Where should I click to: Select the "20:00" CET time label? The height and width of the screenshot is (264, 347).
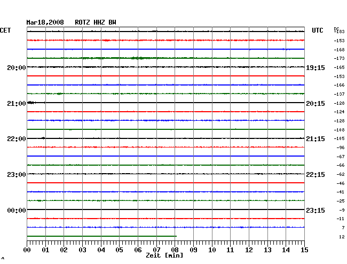coord(17,67)
